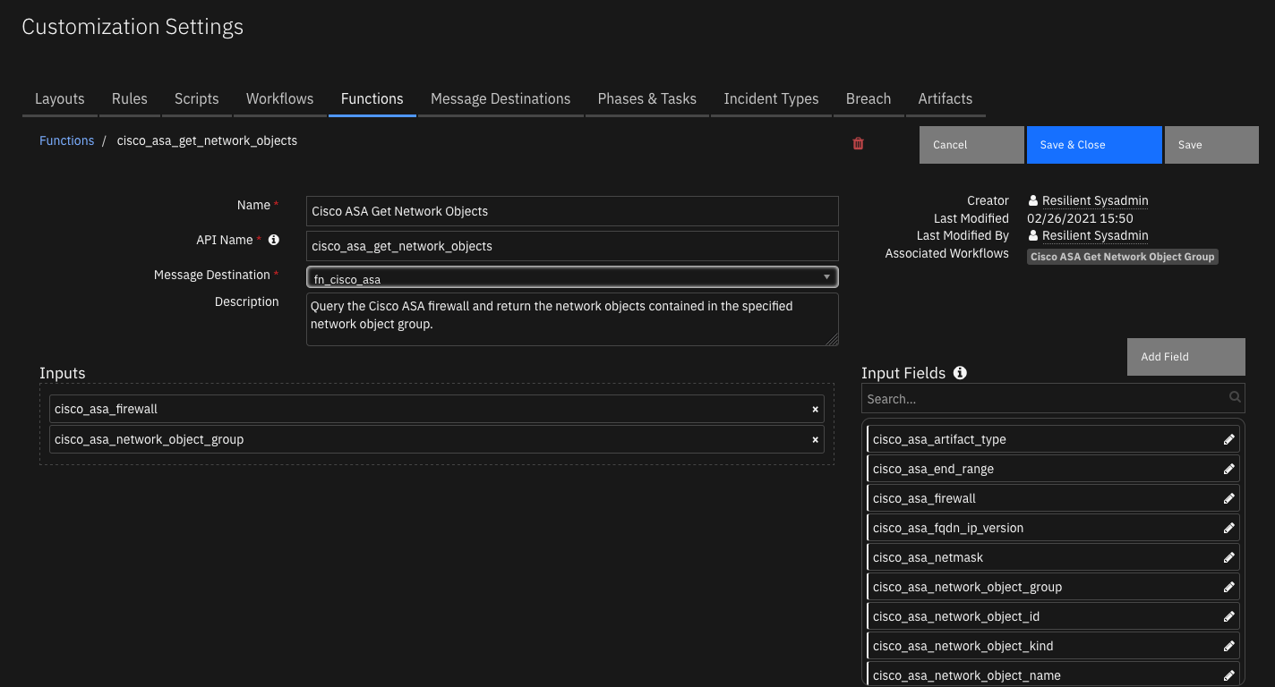Click the cisco_asa_get_network_objects breadcrumb text
This screenshot has width=1275, height=687.
point(207,140)
